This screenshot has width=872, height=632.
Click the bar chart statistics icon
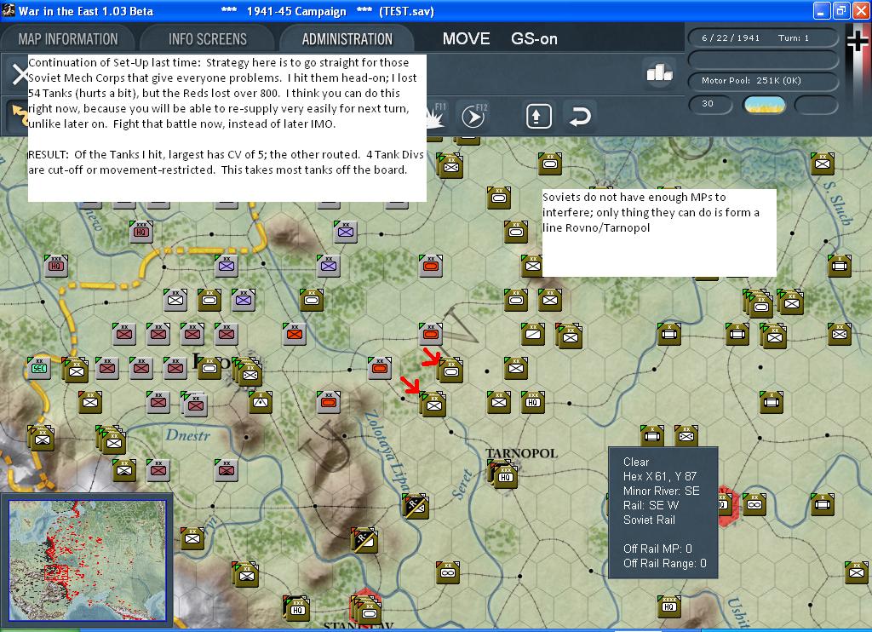pos(659,72)
